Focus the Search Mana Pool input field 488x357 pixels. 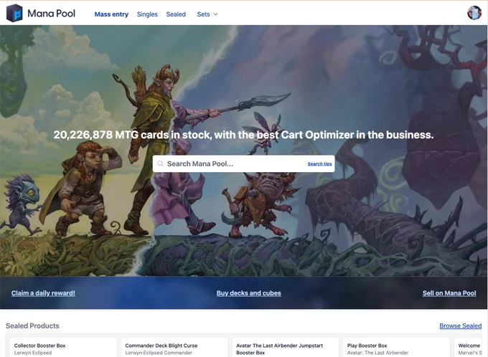(244, 164)
